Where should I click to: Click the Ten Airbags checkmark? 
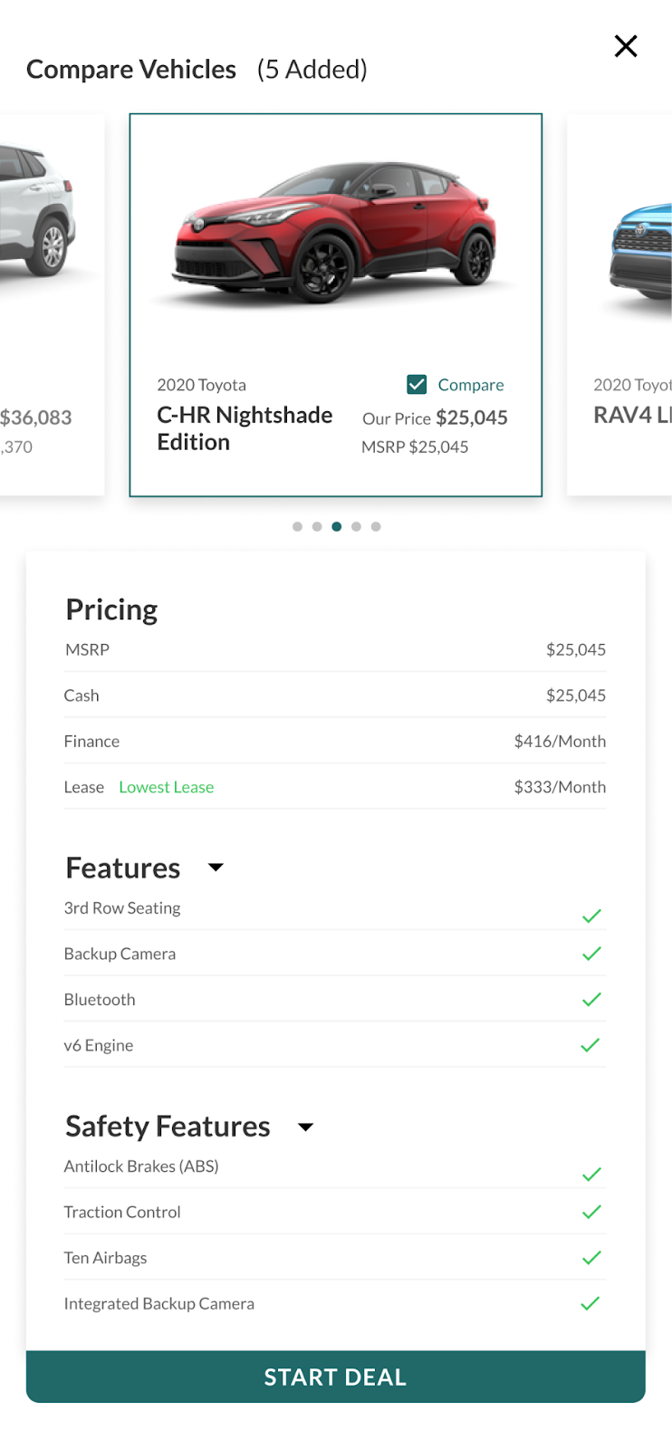coord(591,1257)
